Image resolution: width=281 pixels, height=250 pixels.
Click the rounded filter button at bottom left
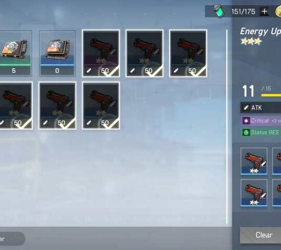[x=12, y=239]
